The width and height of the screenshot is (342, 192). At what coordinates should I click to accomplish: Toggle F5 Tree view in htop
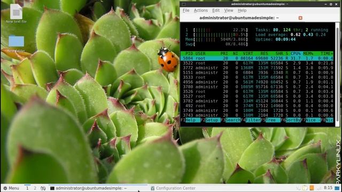[270, 120]
